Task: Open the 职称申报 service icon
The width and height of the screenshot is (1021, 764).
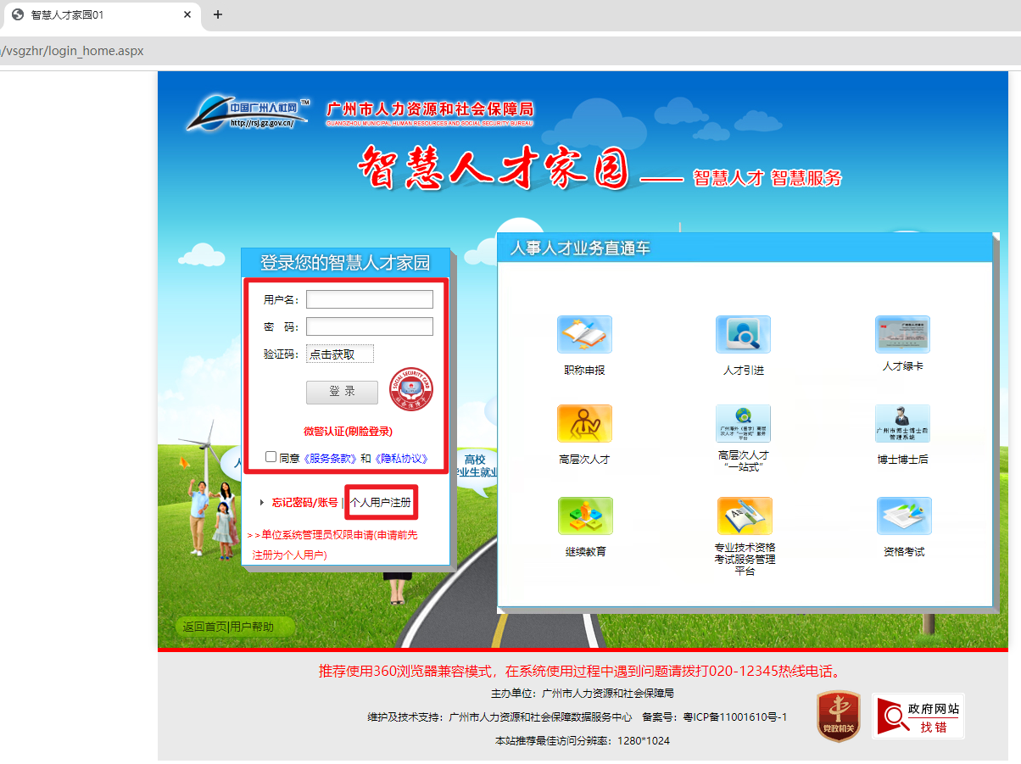Action: 584,334
